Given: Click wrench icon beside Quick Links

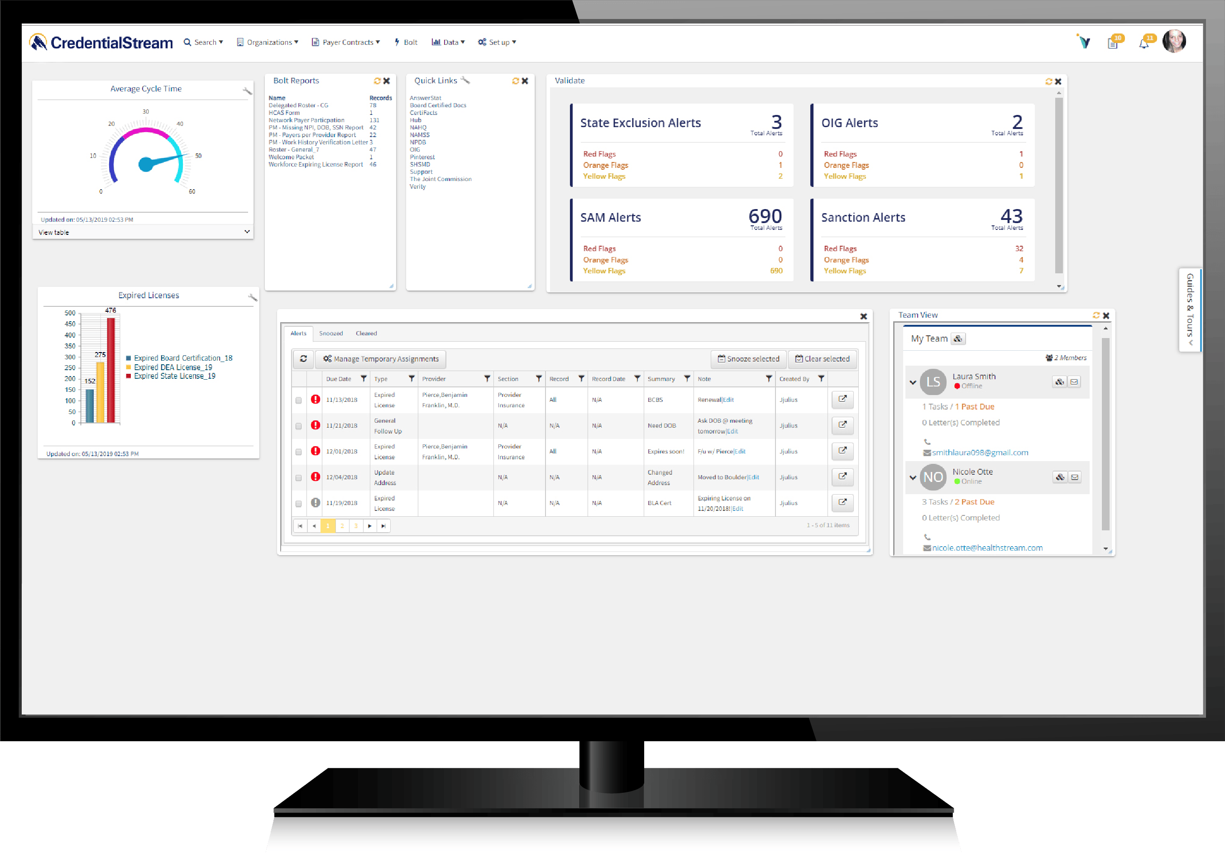Looking at the screenshot, I should tap(465, 81).
